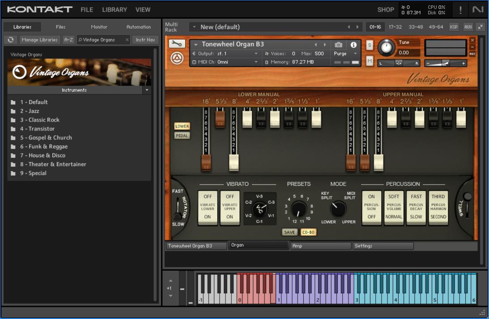Click the refresh libraries icon
Viewport: 489px width, 319px height.
pos(10,40)
